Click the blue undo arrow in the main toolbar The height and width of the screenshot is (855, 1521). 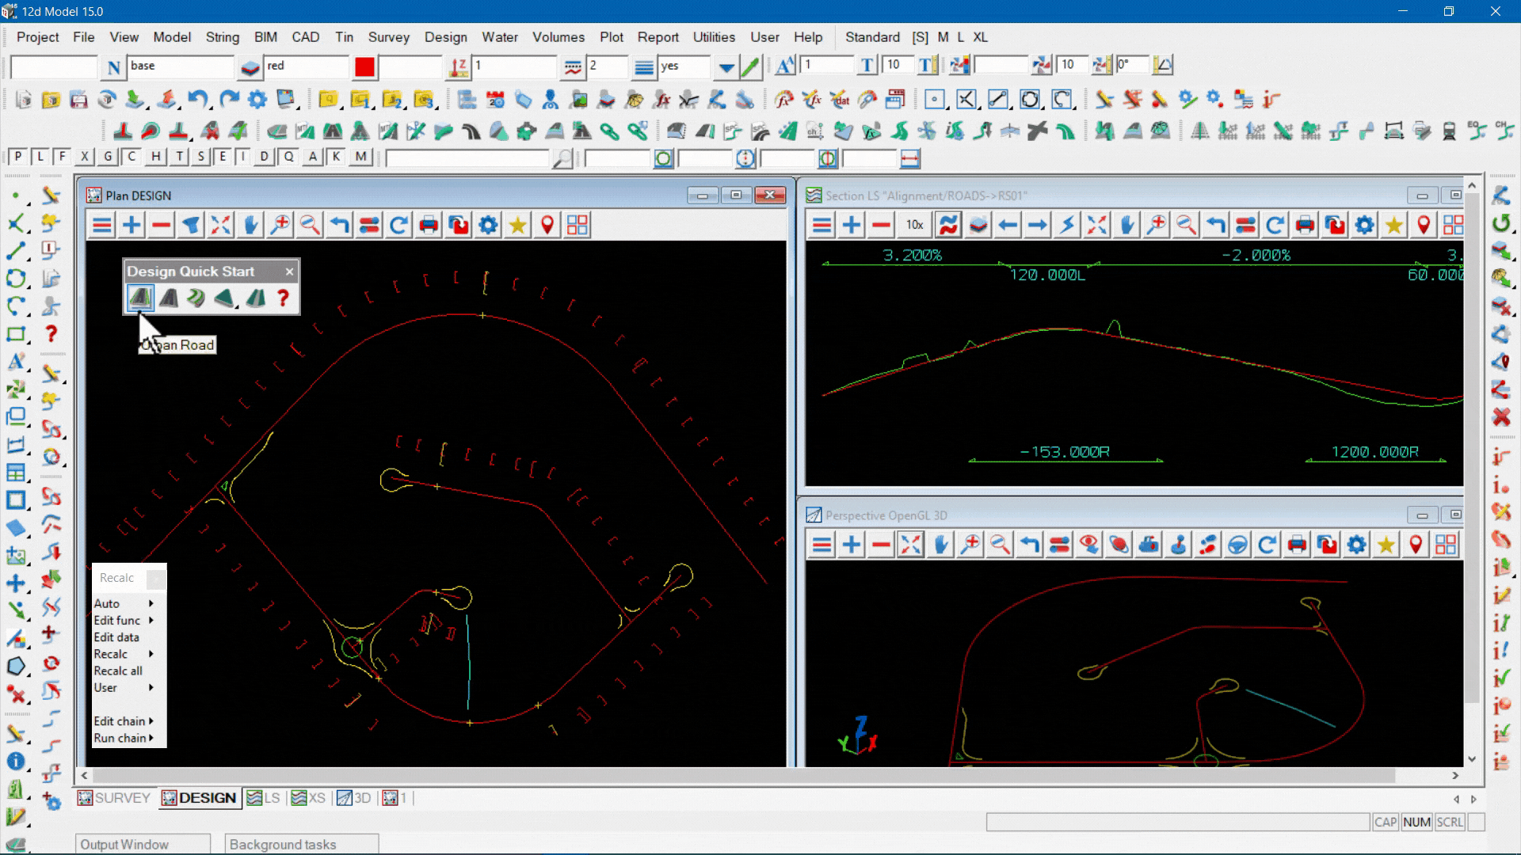click(x=197, y=100)
